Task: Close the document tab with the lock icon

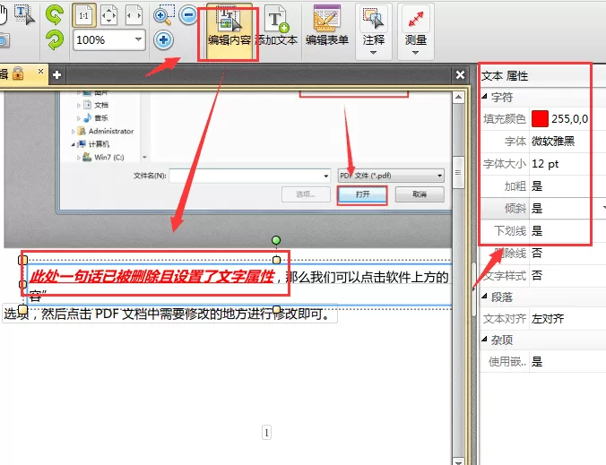Action: [x=40, y=72]
